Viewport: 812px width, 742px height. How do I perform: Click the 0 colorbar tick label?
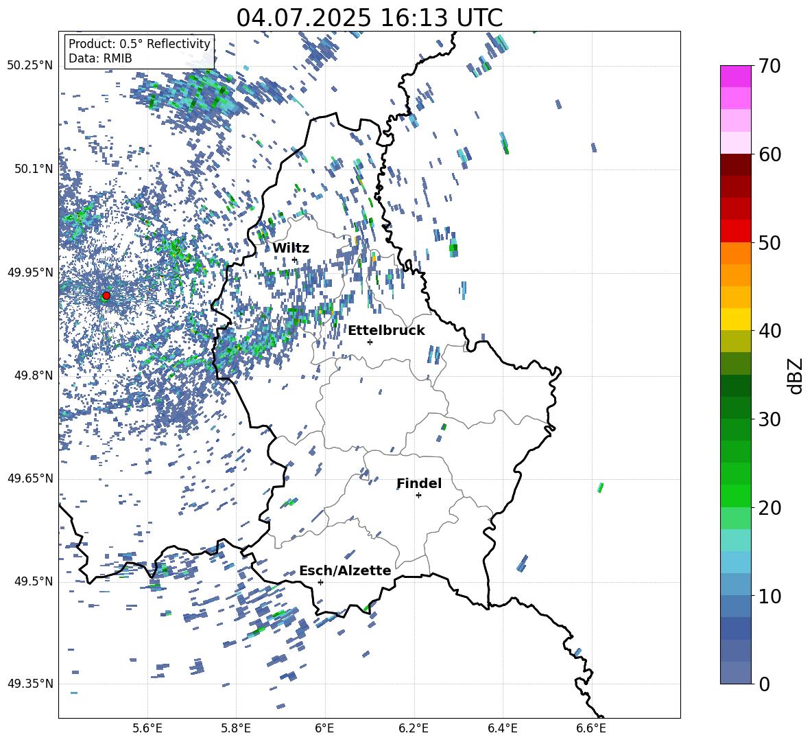(x=764, y=684)
